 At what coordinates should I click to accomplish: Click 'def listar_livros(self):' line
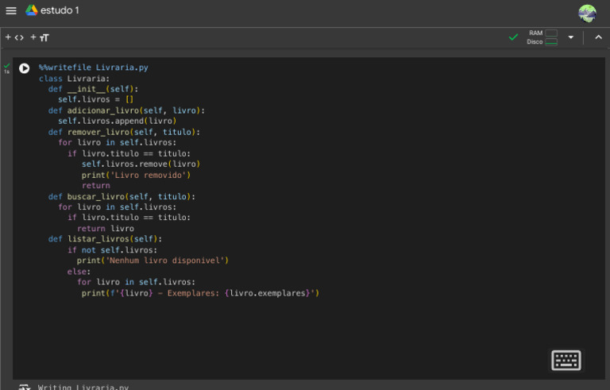[105, 239]
